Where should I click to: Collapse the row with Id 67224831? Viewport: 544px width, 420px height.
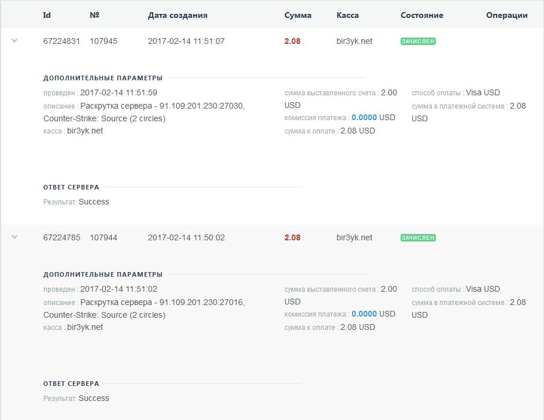[x=15, y=40]
